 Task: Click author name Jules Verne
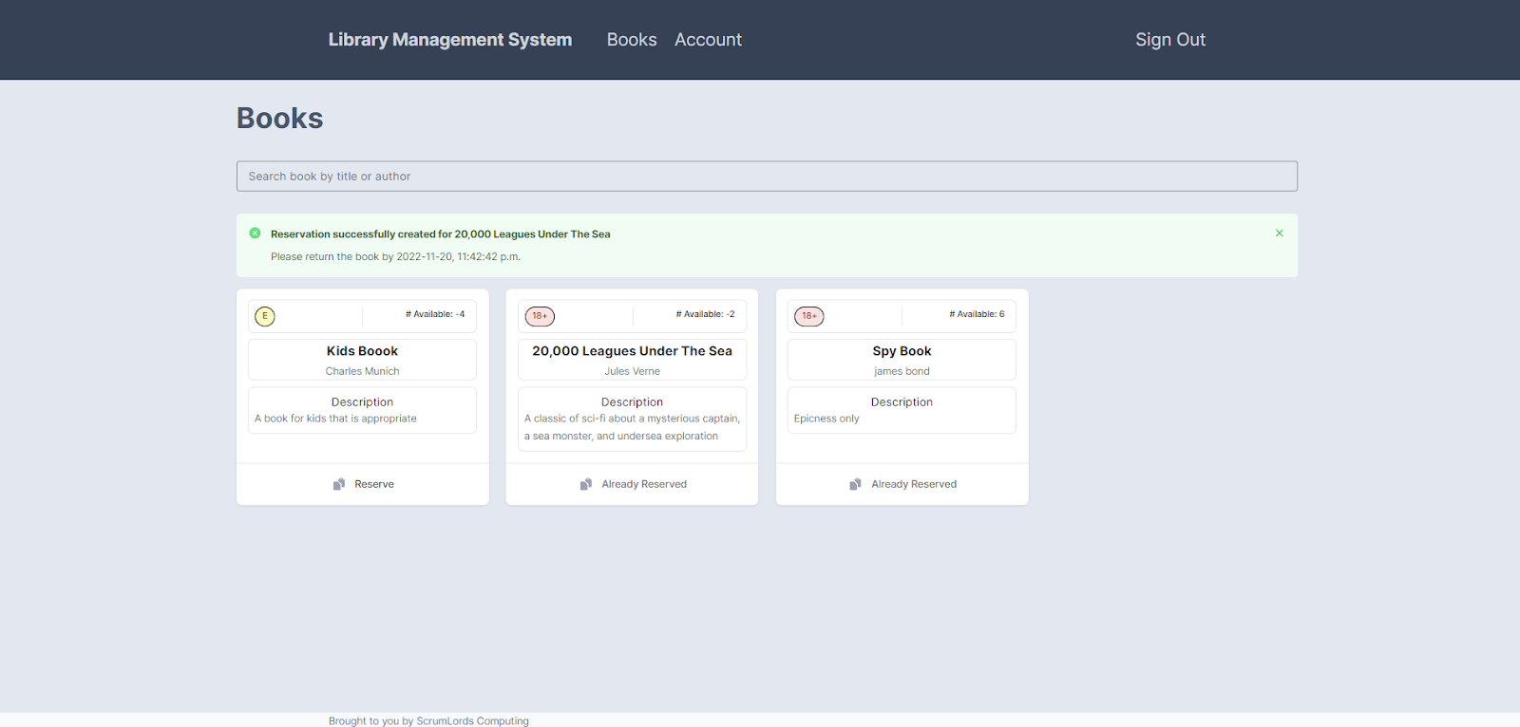(632, 371)
